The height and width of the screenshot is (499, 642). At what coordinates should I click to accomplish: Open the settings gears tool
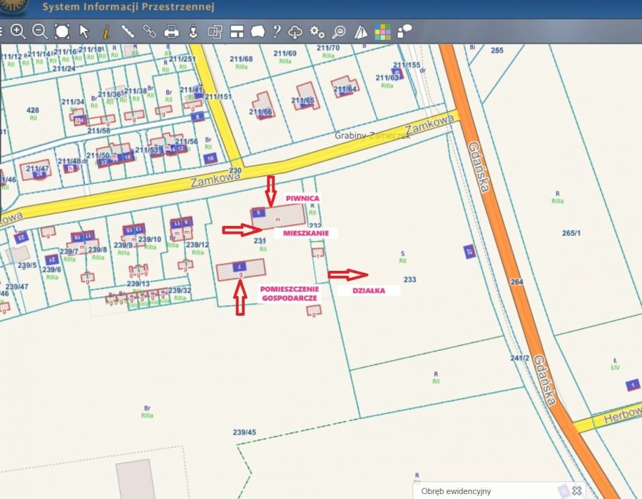click(317, 31)
